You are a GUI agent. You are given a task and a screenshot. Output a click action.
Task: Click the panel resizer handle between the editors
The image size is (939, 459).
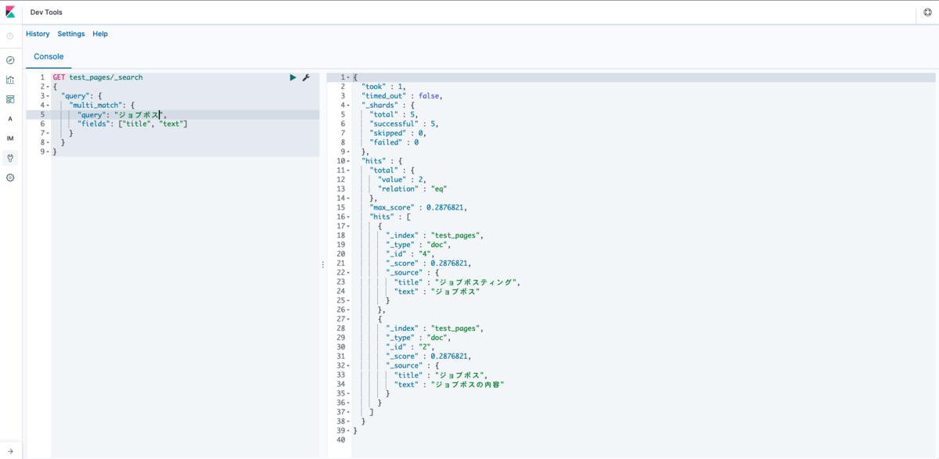click(x=322, y=265)
